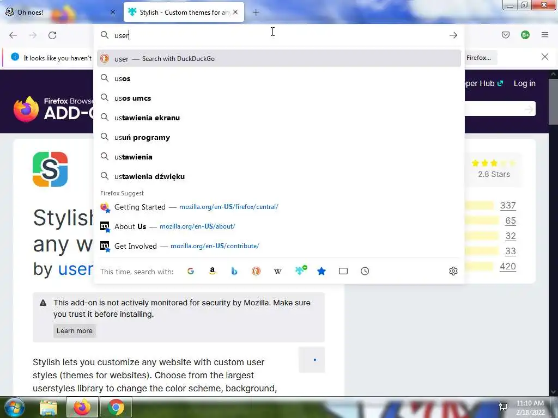The image size is (558, 418).
Task: Click the Learn more button
Action: pyautogui.click(x=75, y=330)
